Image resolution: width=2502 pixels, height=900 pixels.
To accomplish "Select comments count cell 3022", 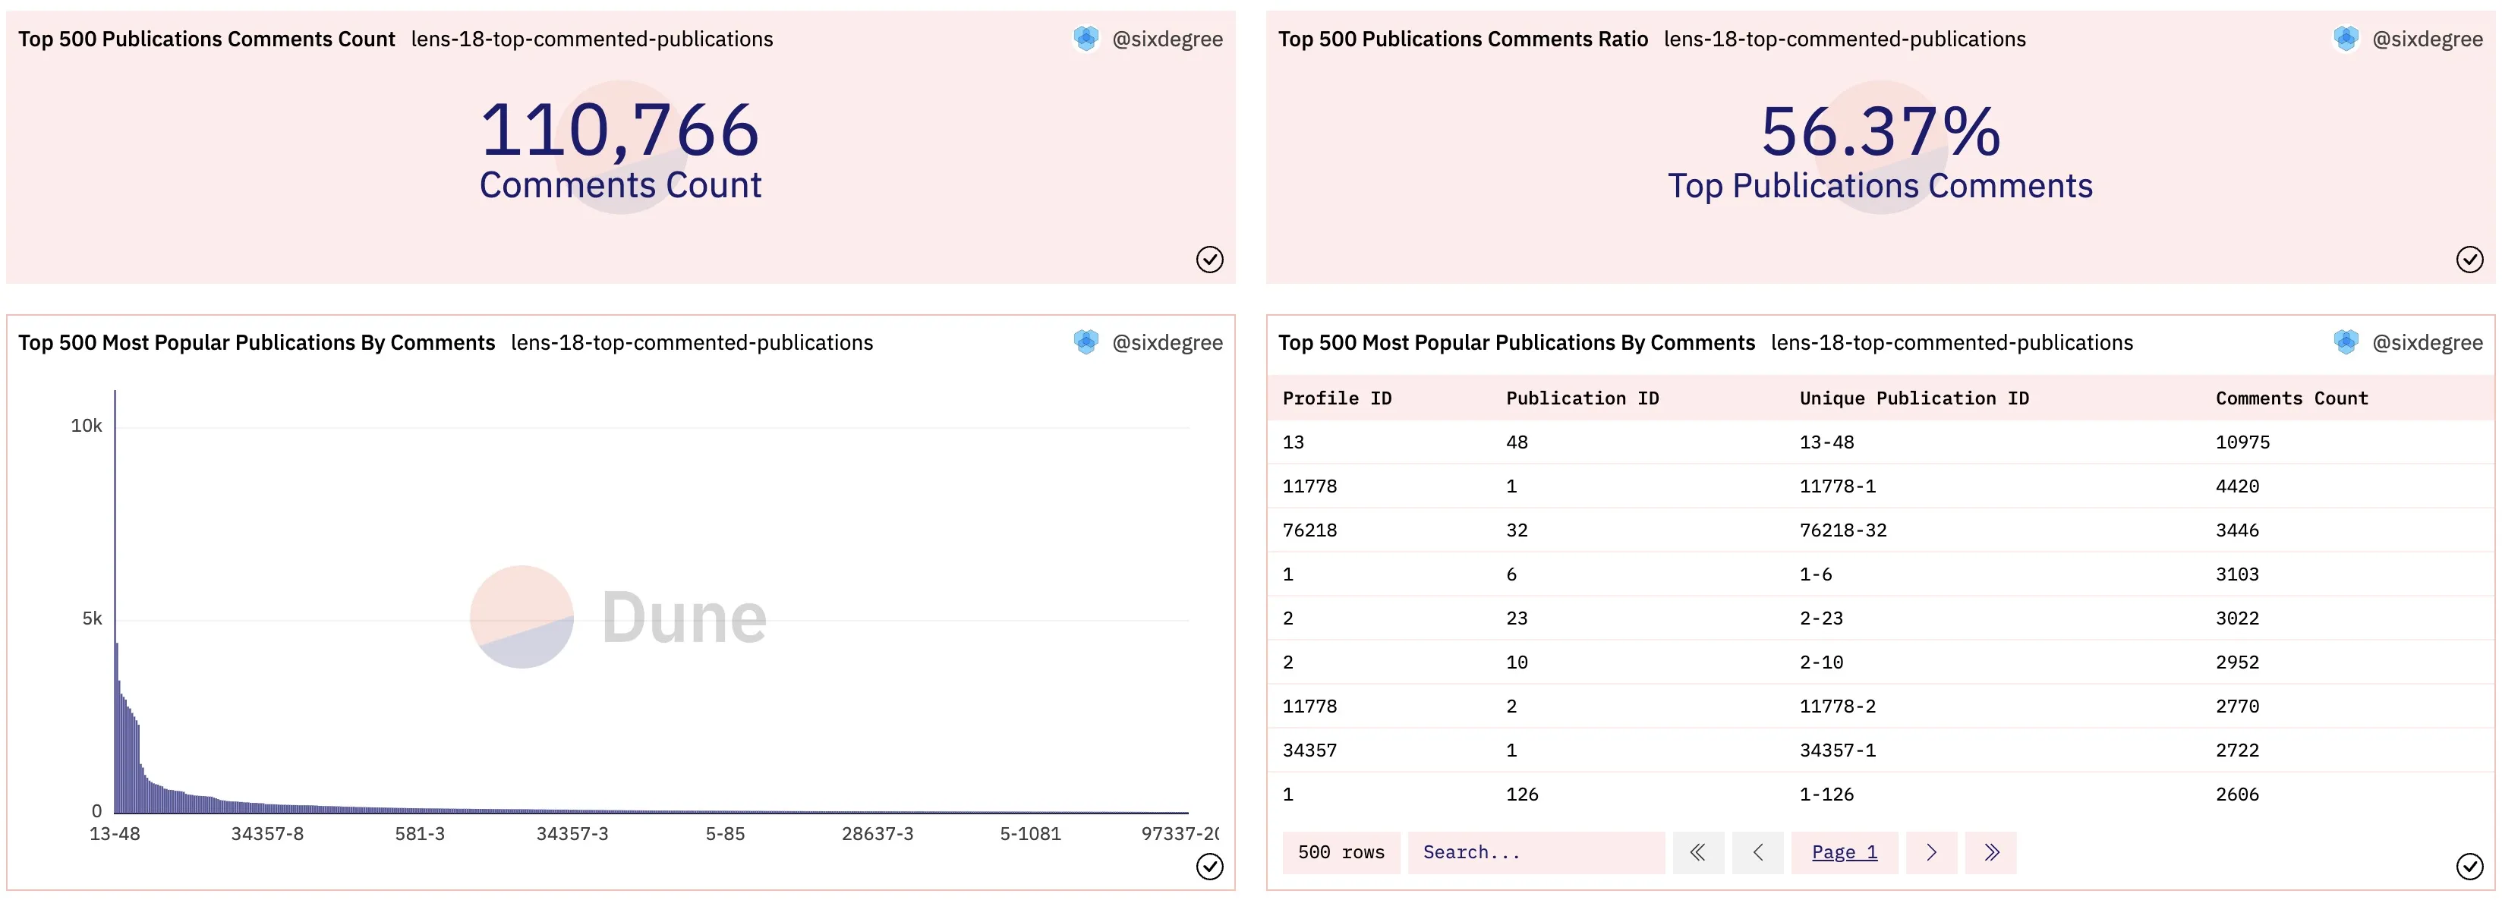I will click(2237, 618).
